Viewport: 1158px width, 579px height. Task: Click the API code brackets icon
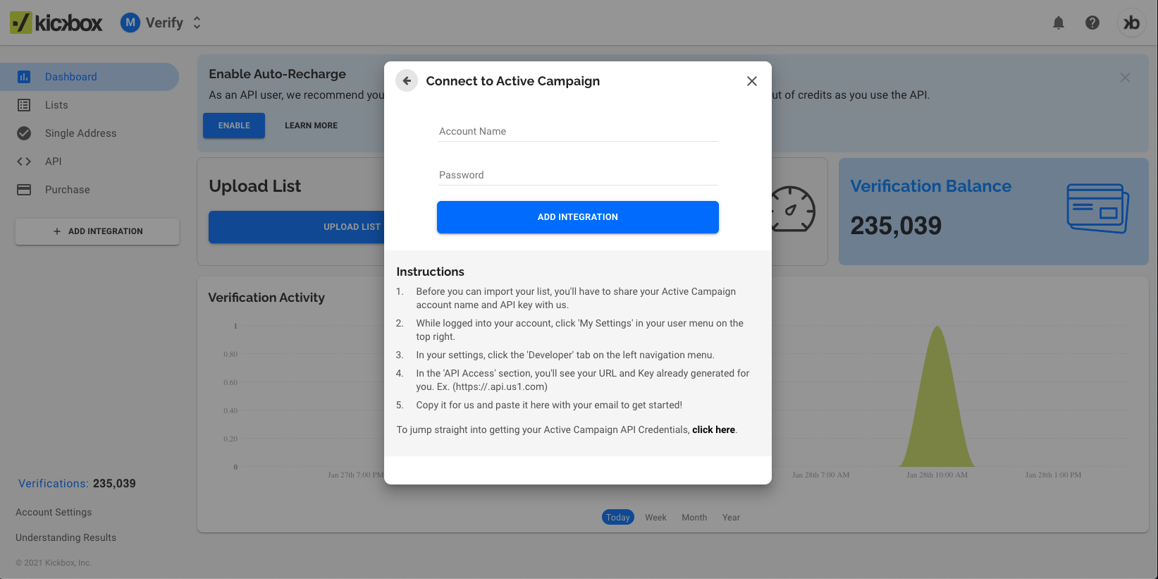tap(24, 161)
